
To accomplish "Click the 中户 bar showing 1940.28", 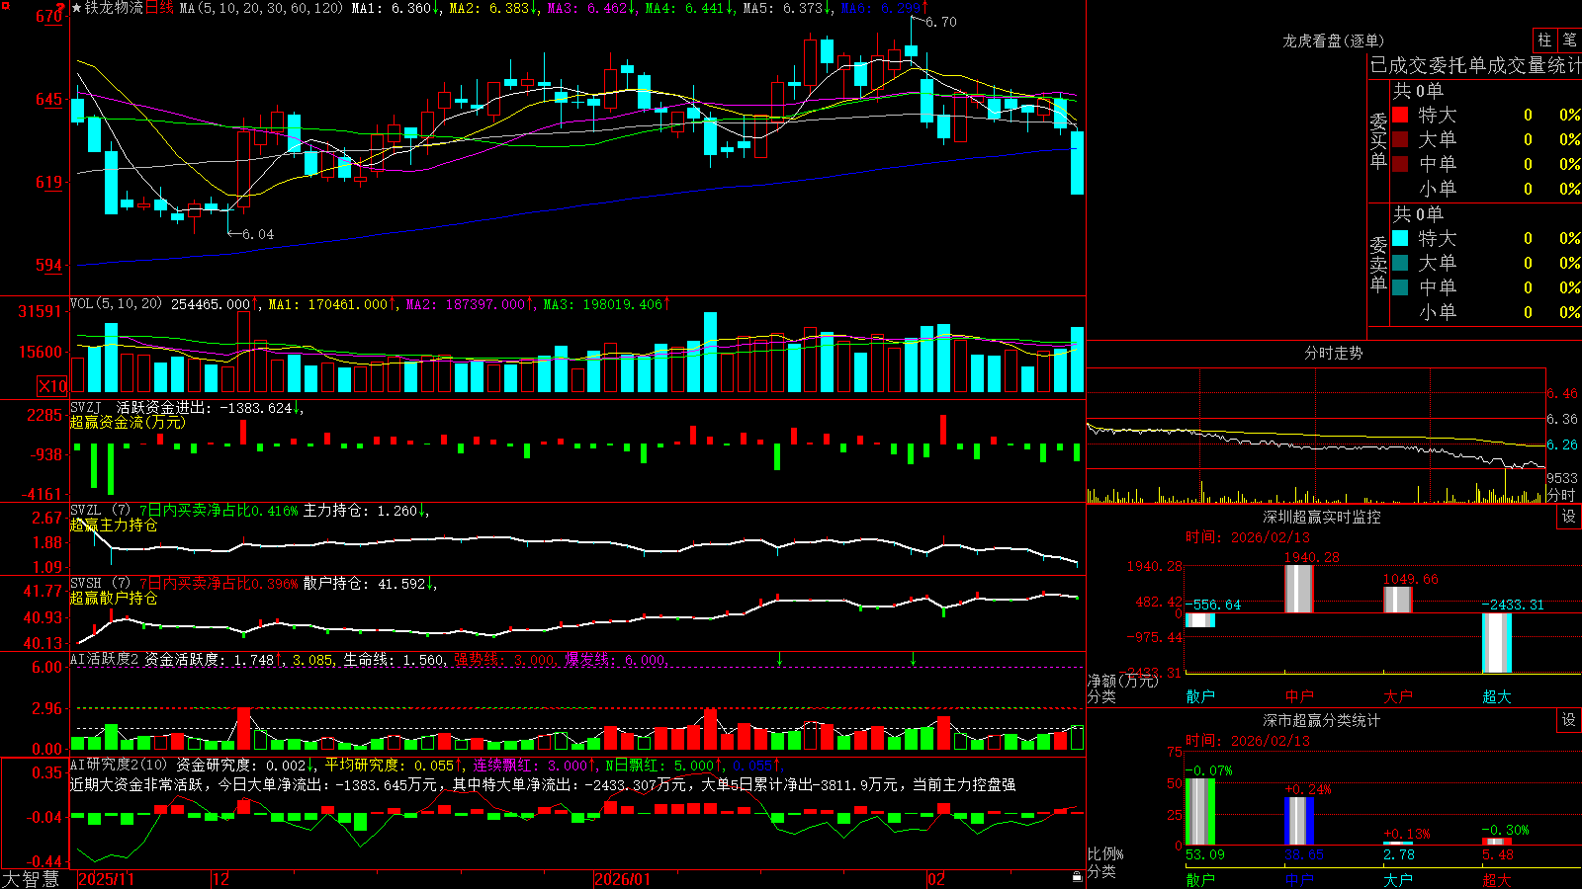I will click(1299, 589).
